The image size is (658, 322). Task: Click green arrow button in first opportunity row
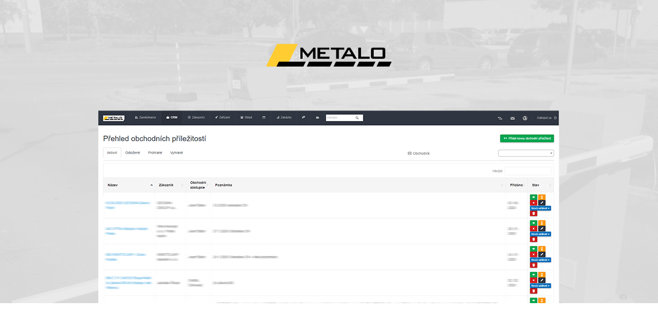534,197
